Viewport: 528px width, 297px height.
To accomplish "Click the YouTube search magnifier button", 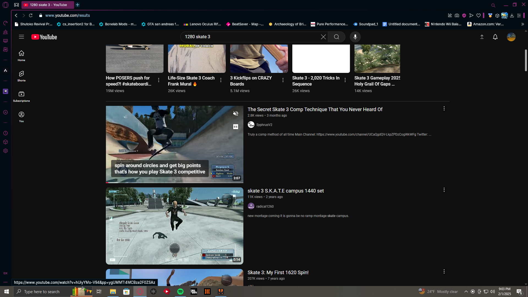I will [x=336, y=37].
